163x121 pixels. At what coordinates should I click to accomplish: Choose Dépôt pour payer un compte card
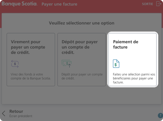coord(81,59)
